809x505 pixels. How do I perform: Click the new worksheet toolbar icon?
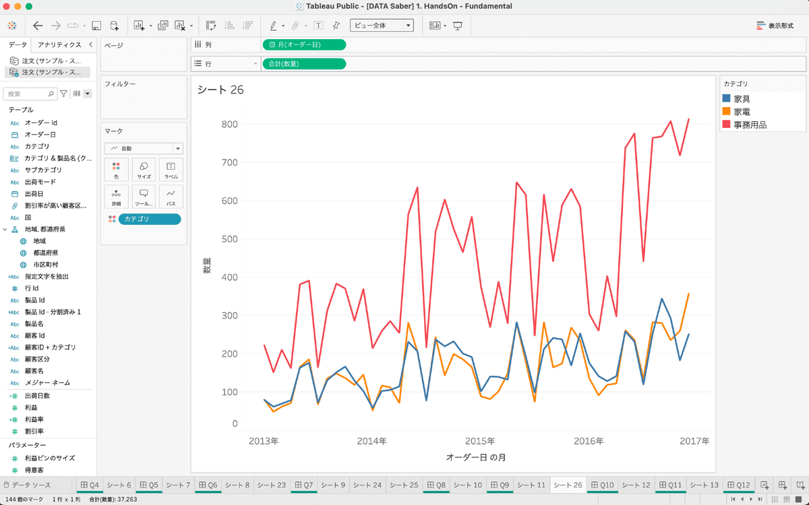tap(140, 26)
